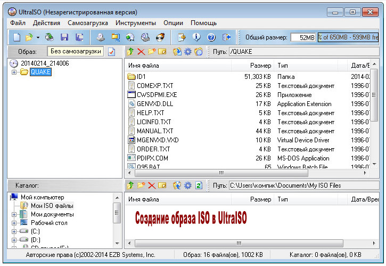Click the Exit door icon in the toolbar
The image size is (386, 266).
(226, 37)
